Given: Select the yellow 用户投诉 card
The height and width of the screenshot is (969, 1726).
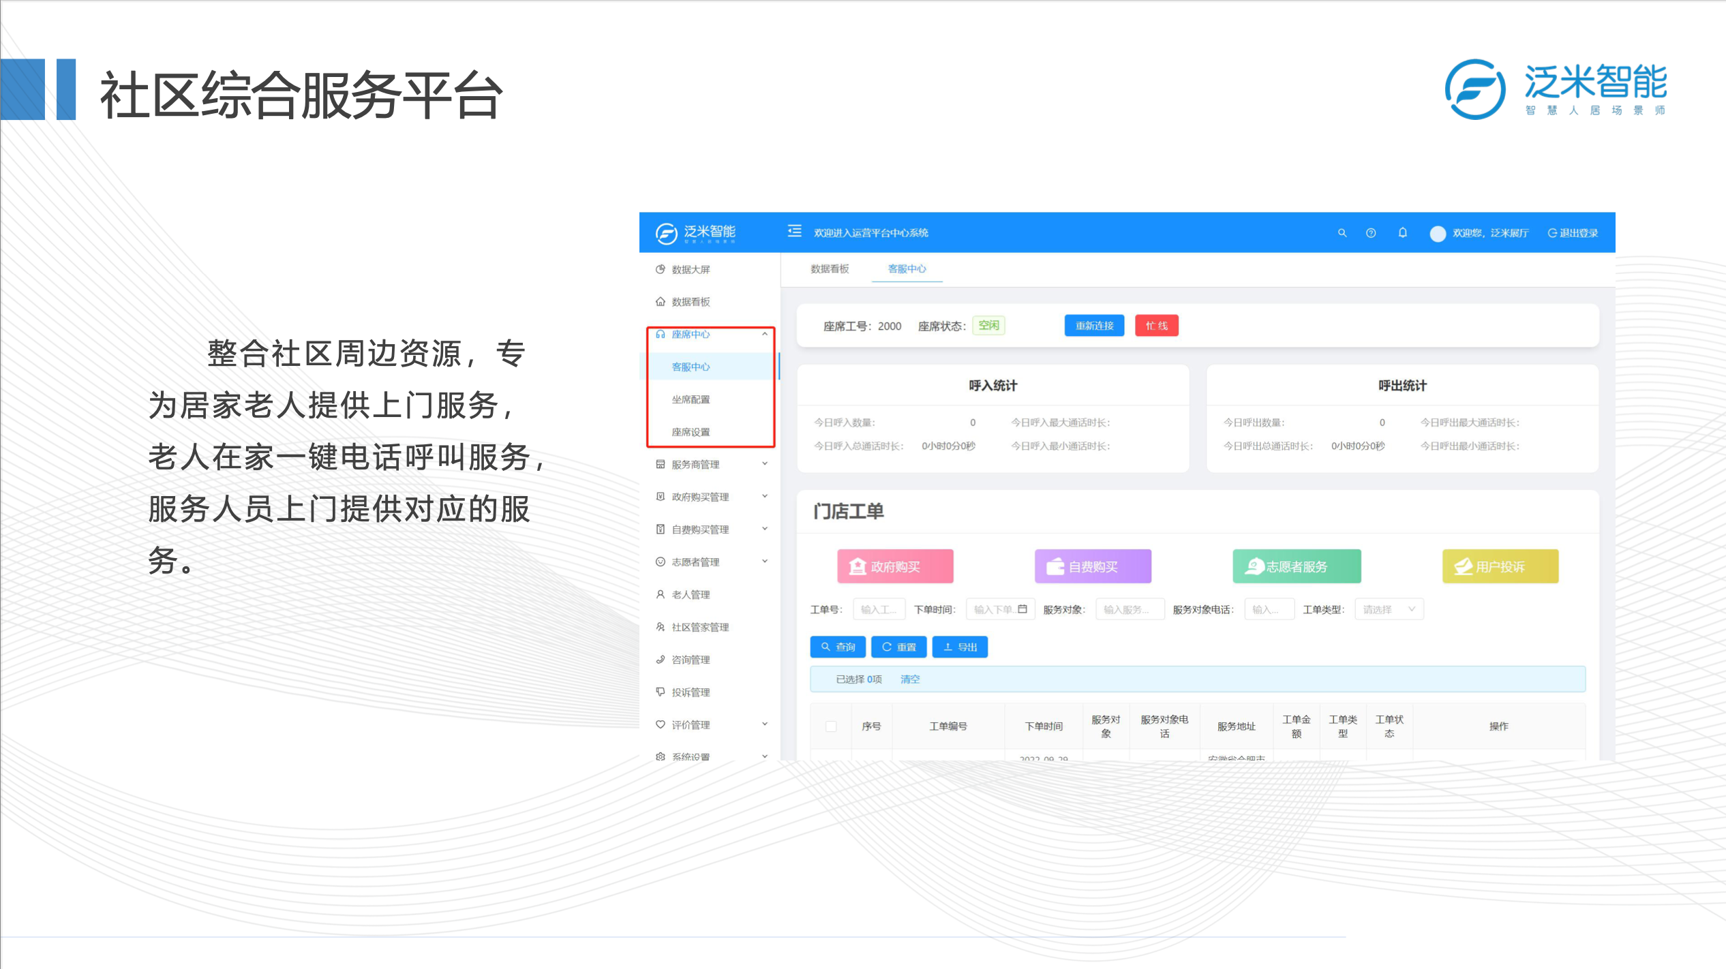Looking at the screenshot, I should [1500, 566].
